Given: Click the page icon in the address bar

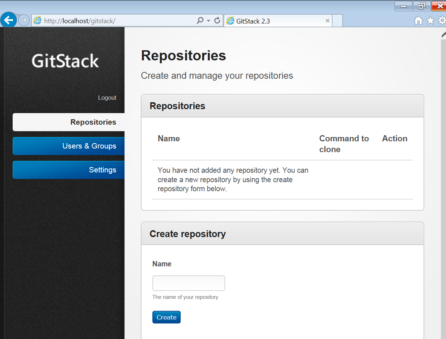Looking at the screenshot, I should point(37,21).
